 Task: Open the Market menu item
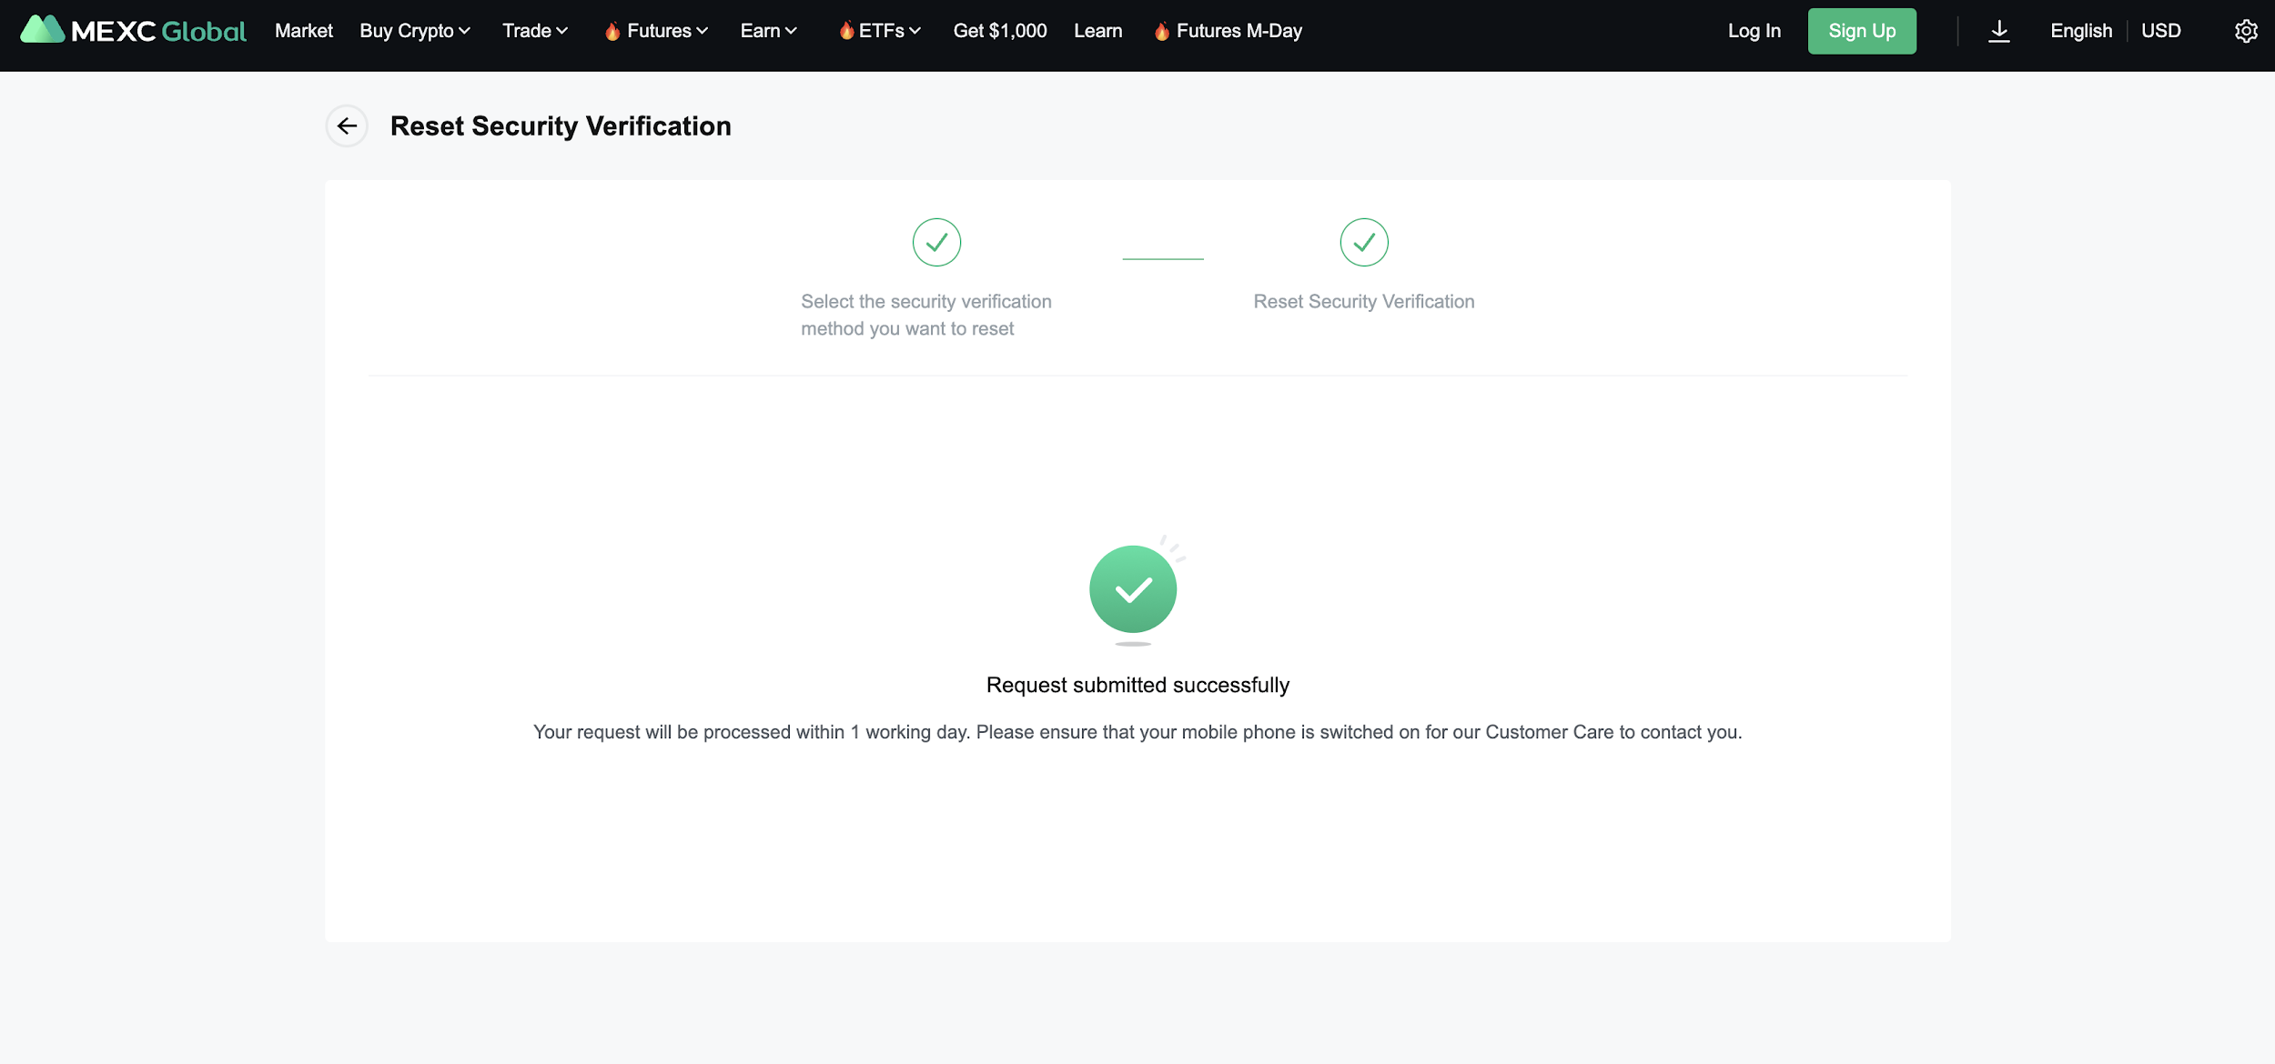(304, 31)
